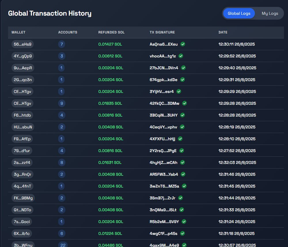
Task: Open wallet FK...98Mg details
Action: (24, 198)
